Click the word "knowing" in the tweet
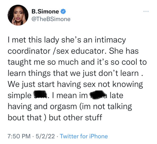The width and height of the screenshot is (157, 144). (128, 85)
